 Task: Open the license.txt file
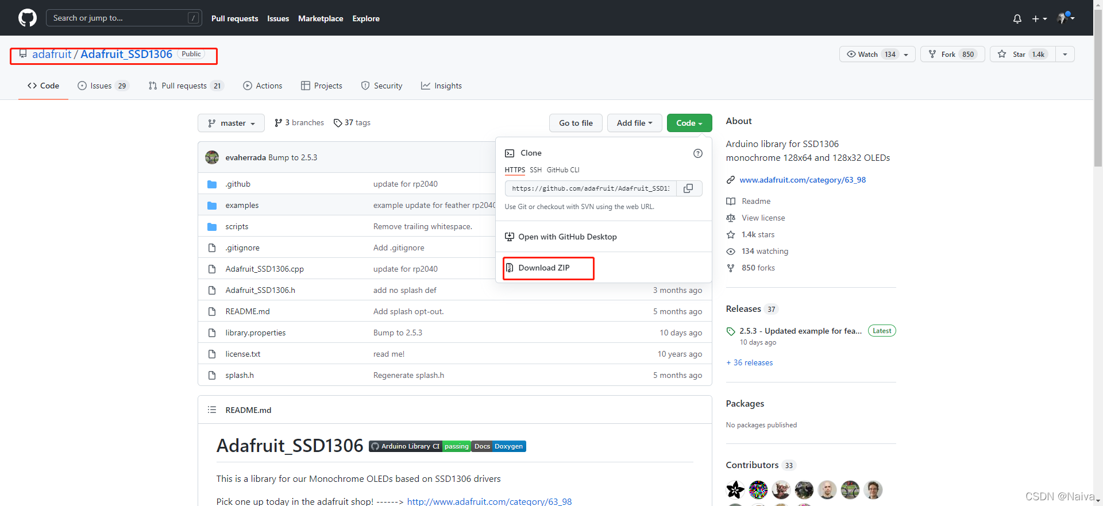click(x=243, y=354)
